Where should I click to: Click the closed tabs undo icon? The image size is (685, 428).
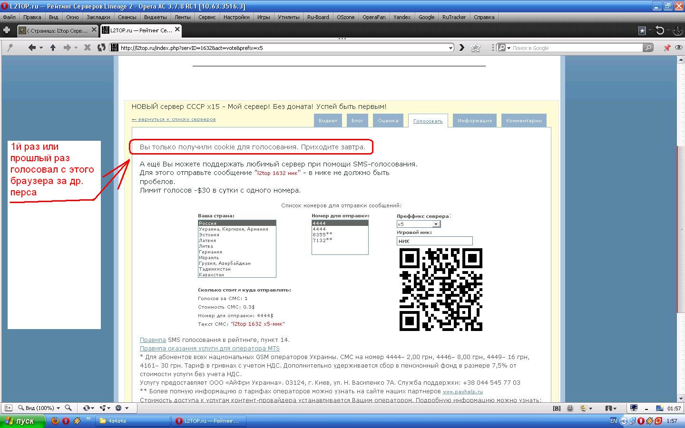[x=660, y=30]
